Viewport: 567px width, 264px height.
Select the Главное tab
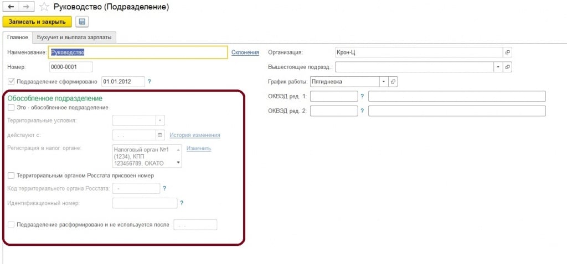(x=17, y=38)
